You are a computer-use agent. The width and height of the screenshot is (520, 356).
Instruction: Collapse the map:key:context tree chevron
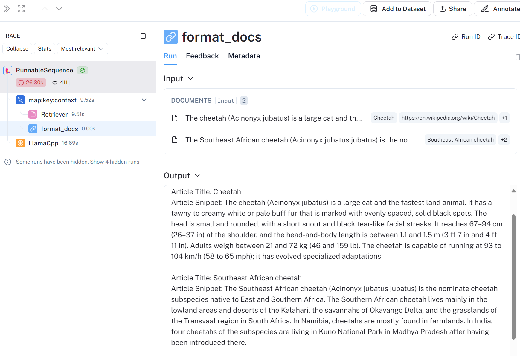144,100
